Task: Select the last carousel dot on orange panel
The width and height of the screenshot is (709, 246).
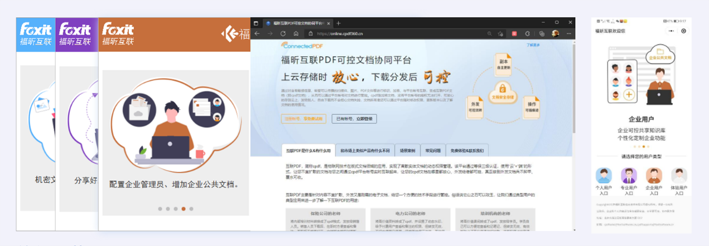Action: click(191, 209)
